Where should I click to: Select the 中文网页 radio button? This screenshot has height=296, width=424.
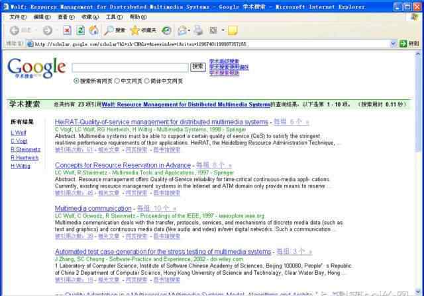pyautogui.click(x=117, y=81)
